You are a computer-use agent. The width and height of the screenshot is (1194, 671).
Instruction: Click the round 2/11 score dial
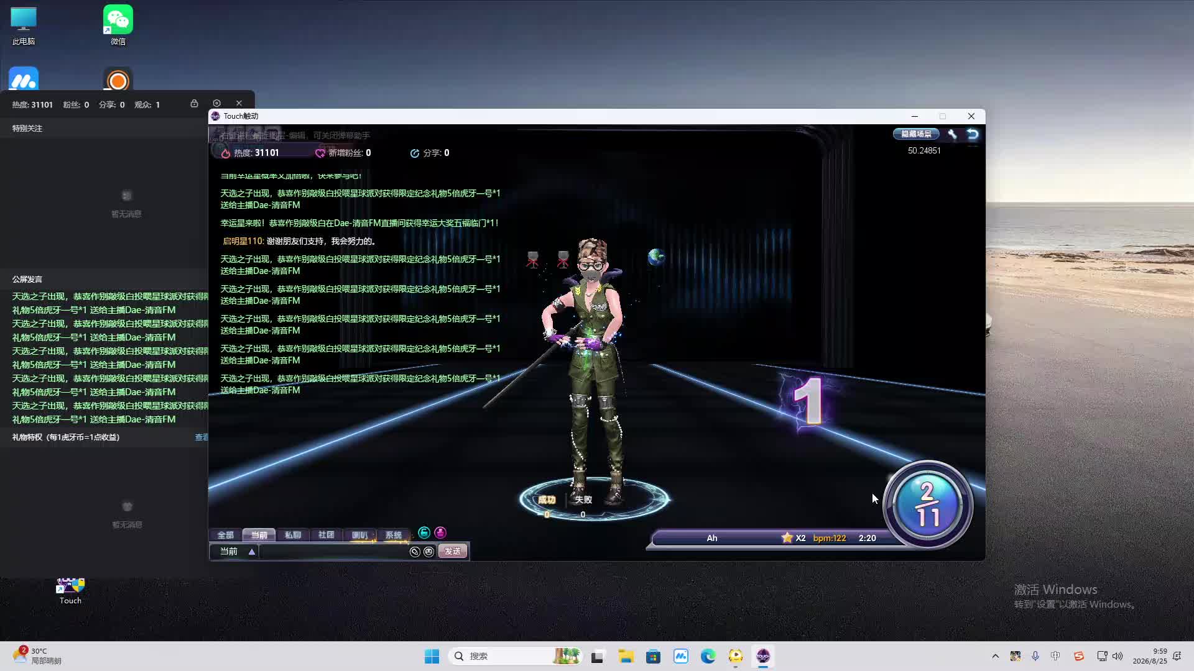[x=927, y=504]
